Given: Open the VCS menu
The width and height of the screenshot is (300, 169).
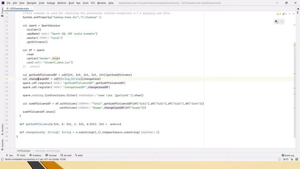Looking at the screenshot, I should click(93, 3).
